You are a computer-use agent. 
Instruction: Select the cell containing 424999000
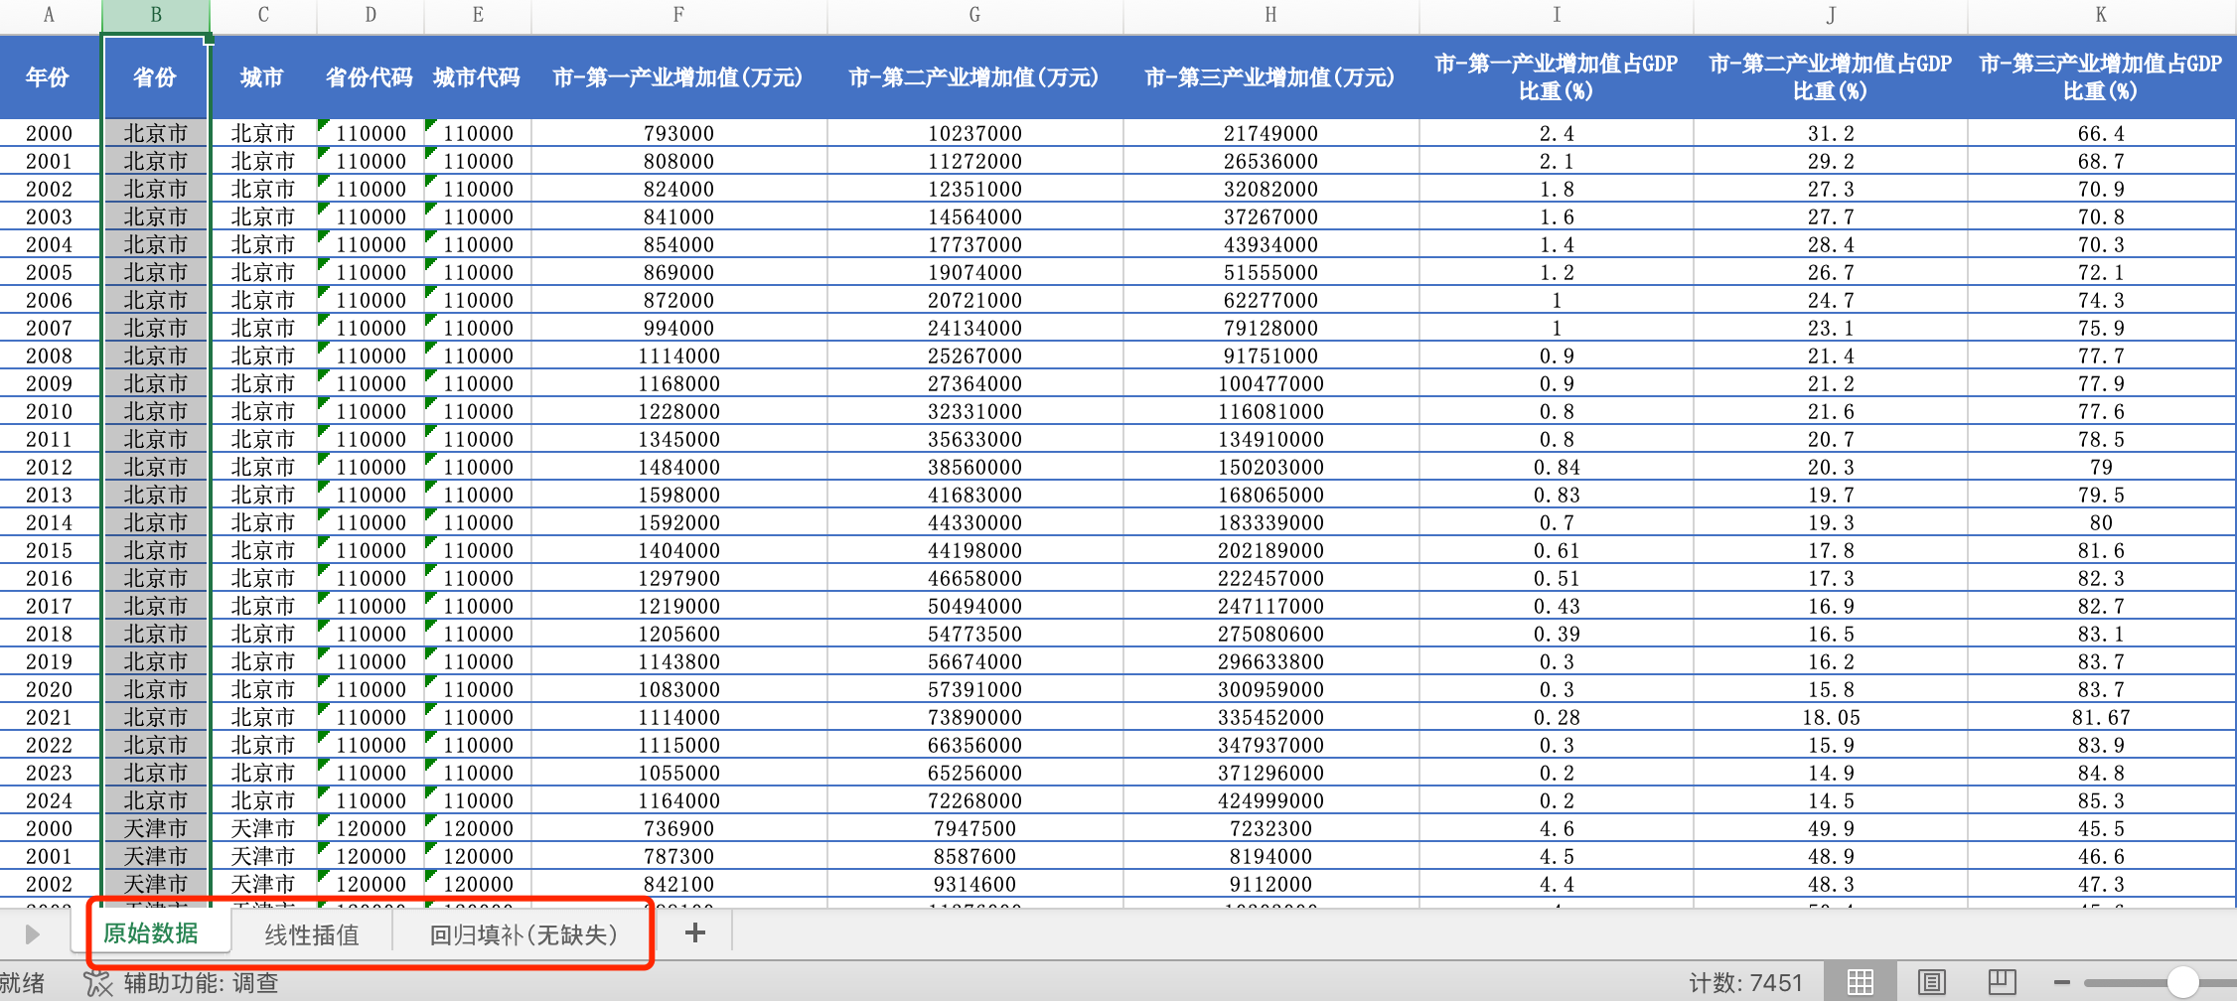click(1270, 800)
